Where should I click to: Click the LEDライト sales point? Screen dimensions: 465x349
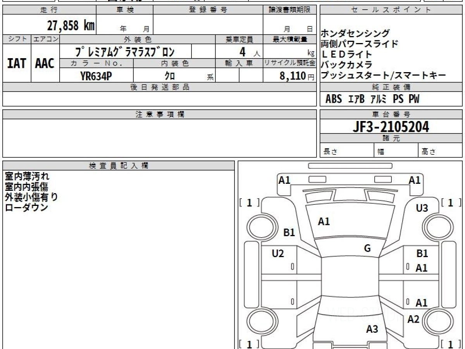346,54
